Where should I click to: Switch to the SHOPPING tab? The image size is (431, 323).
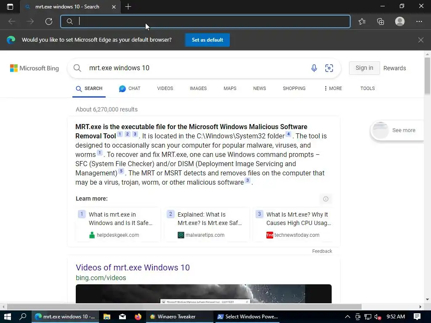[294, 88]
